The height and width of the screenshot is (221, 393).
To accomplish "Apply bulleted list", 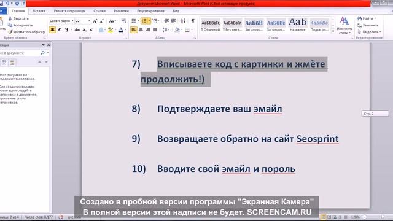I will [x=134, y=21].
